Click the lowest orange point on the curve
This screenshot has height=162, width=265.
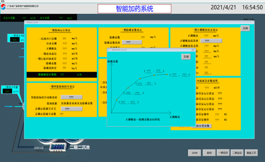116,100
